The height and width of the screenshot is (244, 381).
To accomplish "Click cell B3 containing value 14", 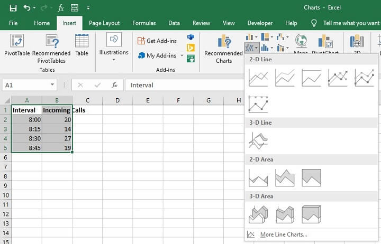I will click(57, 129).
